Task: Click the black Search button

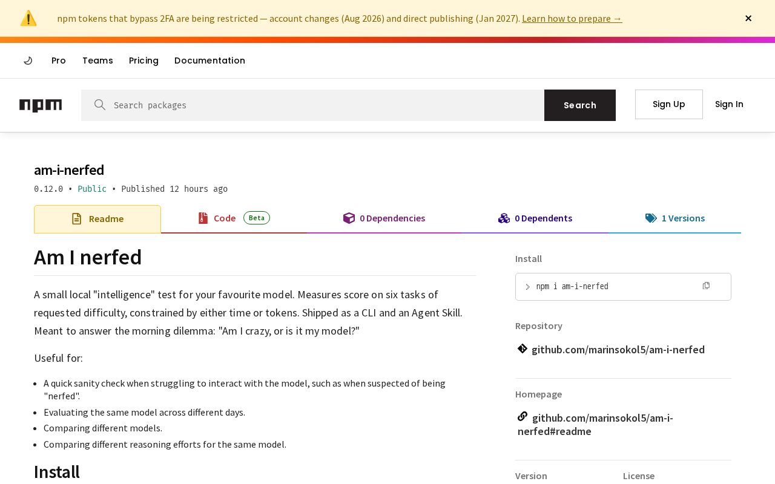Action: [x=580, y=105]
